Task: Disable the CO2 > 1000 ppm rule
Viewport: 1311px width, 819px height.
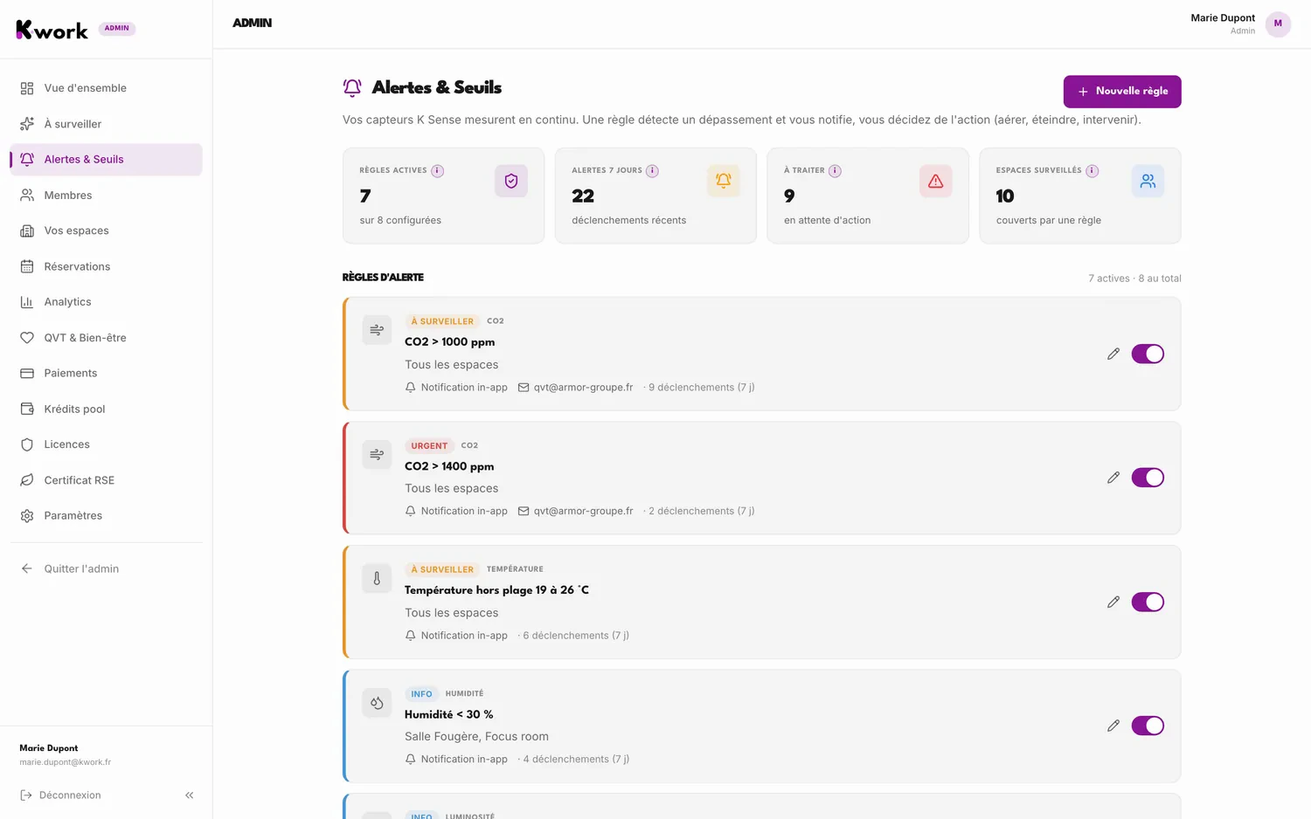Action: (1148, 354)
